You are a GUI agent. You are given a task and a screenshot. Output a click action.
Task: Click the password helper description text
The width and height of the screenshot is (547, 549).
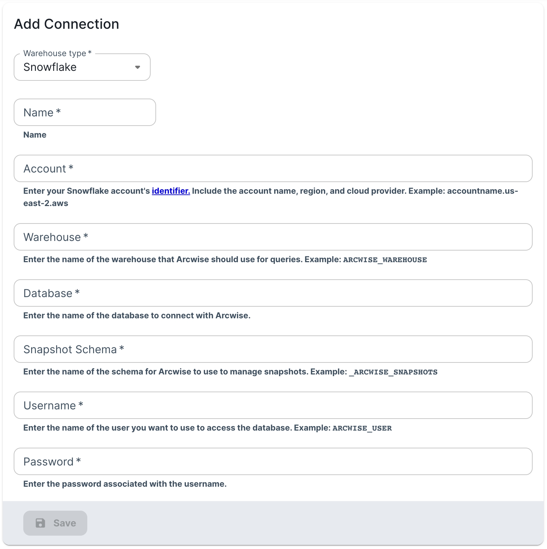pyautogui.click(x=125, y=484)
